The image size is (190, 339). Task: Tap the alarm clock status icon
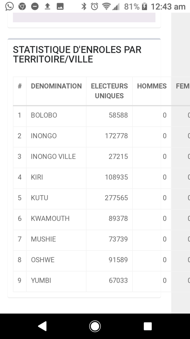tap(94, 6)
